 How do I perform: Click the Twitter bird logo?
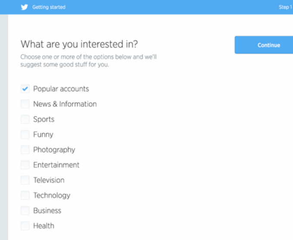tap(25, 7)
